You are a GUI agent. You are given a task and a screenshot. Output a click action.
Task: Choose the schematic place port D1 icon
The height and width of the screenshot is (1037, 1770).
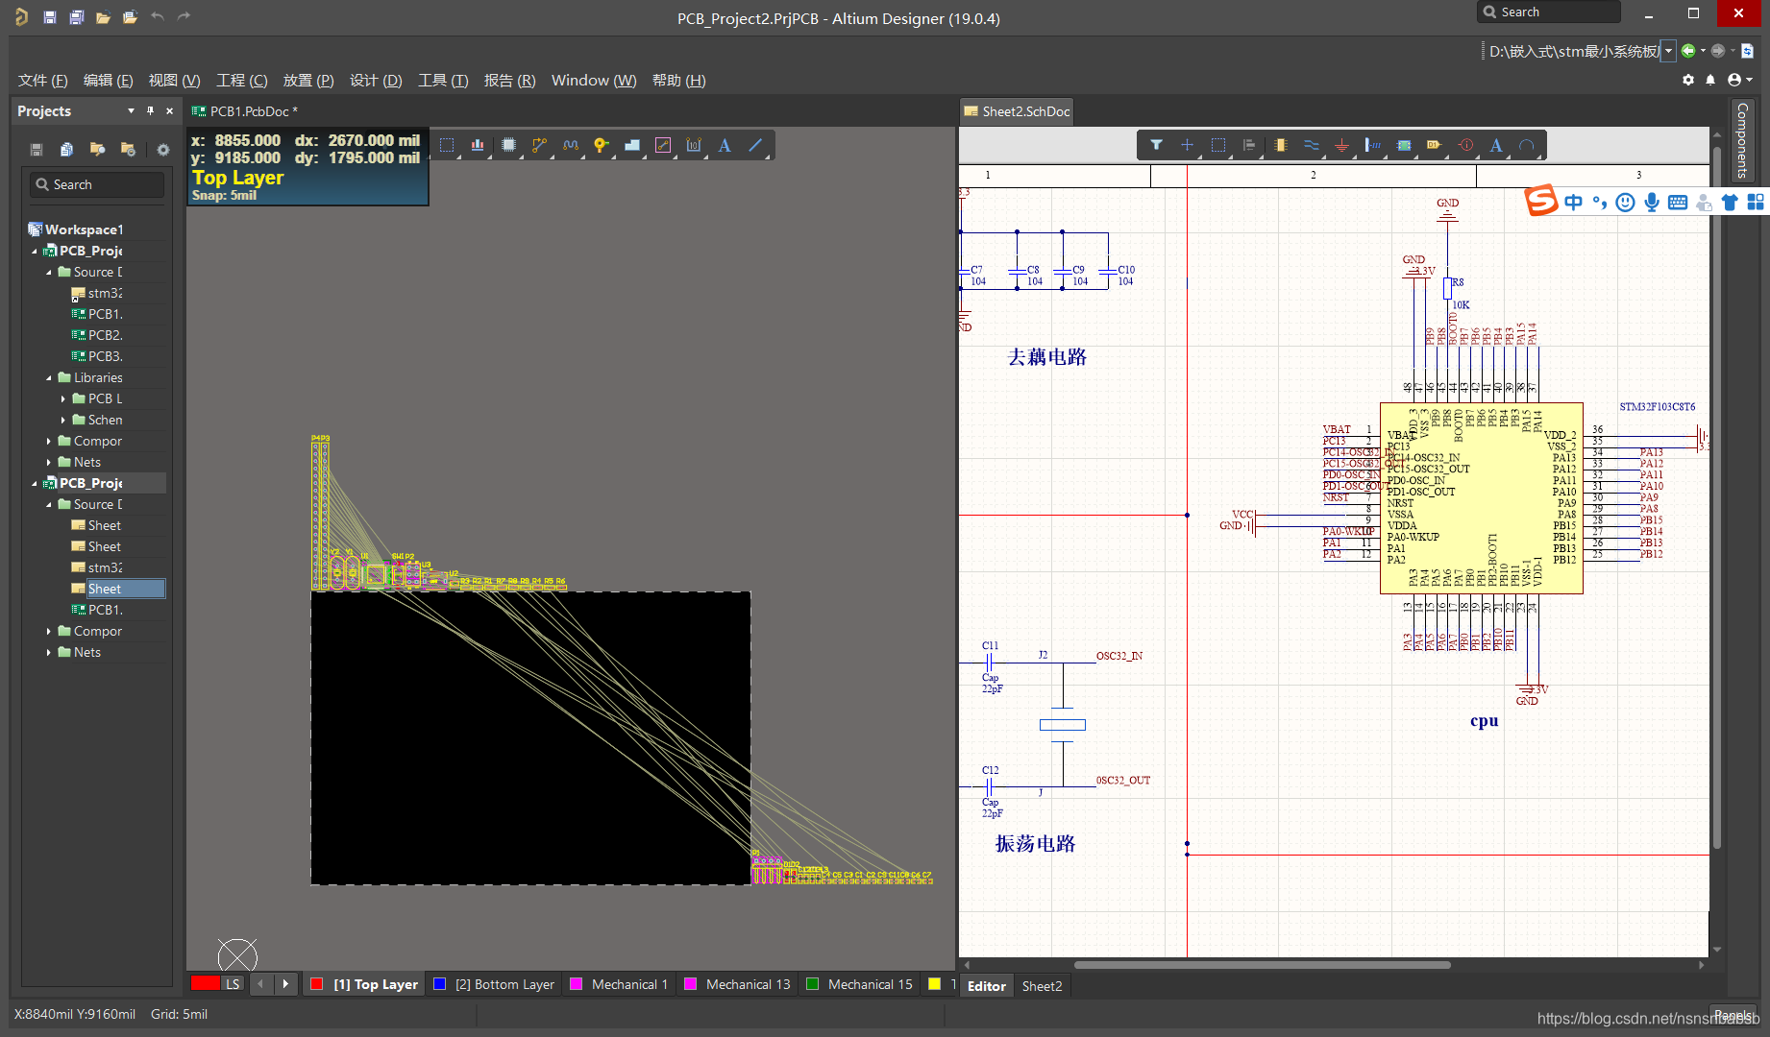(x=1435, y=145)
